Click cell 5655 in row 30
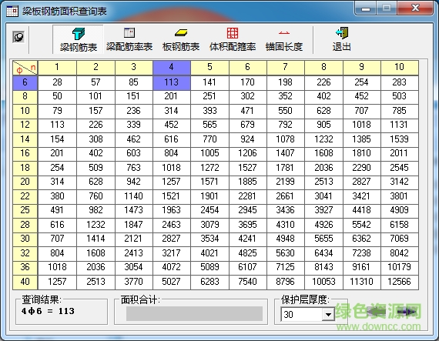The image size is (439, 341). click(323, 239)
